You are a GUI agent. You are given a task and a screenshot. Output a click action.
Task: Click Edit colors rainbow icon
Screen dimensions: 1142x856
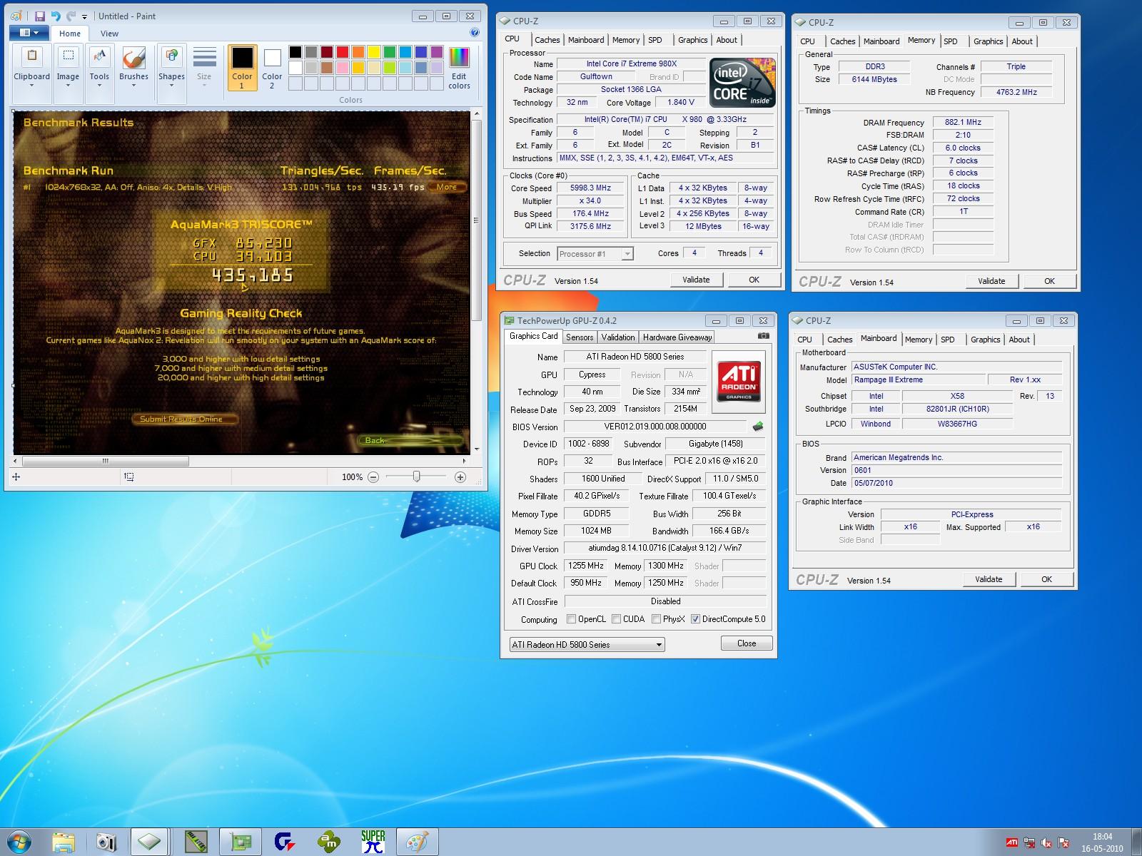[x=459, y=67]
